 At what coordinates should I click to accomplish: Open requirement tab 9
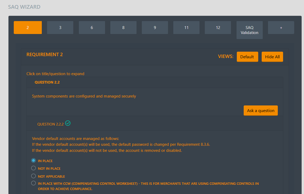pyautogui.click(x=155, y=28)
